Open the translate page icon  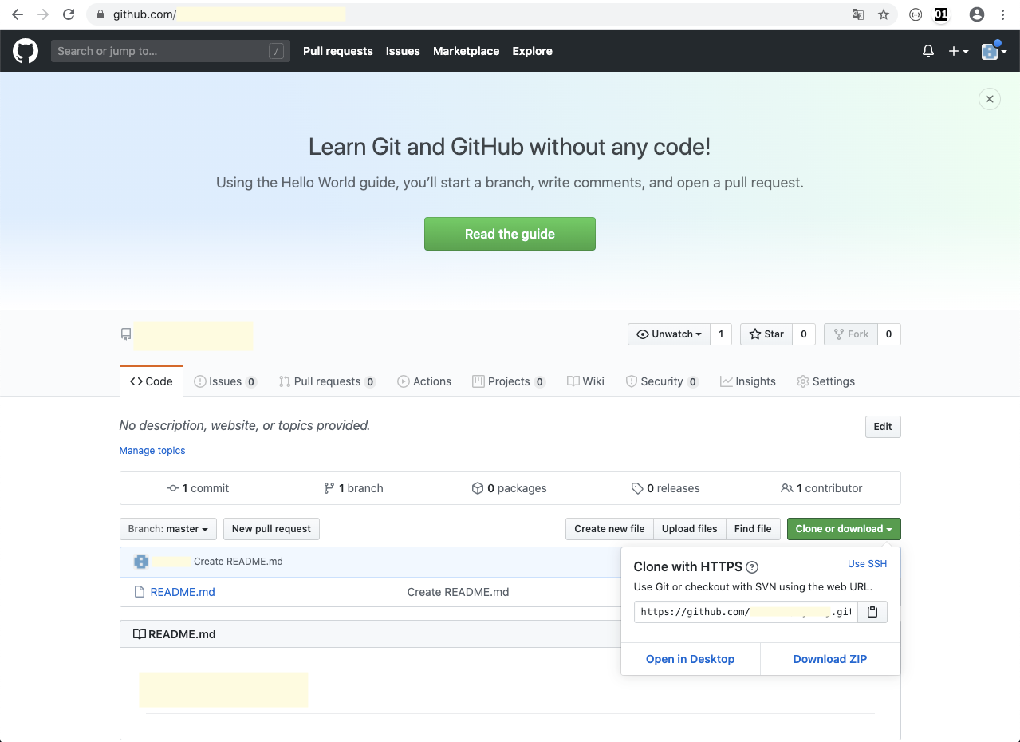click(858, 14)
